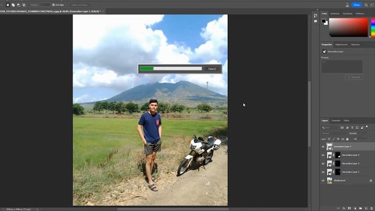The width and height of the screenshot is (375, 211).
Task: Click the Generative Layer icon in Properties
Action: click(x=324, y=52)
